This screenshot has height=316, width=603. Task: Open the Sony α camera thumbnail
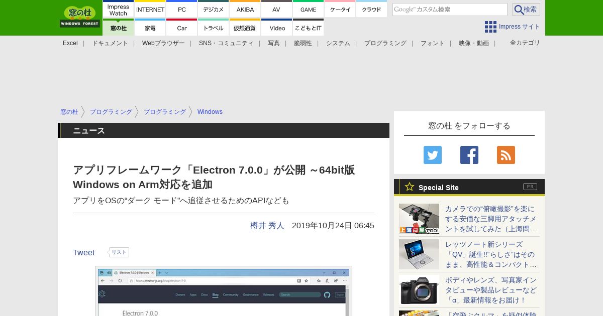coord(419,290)
